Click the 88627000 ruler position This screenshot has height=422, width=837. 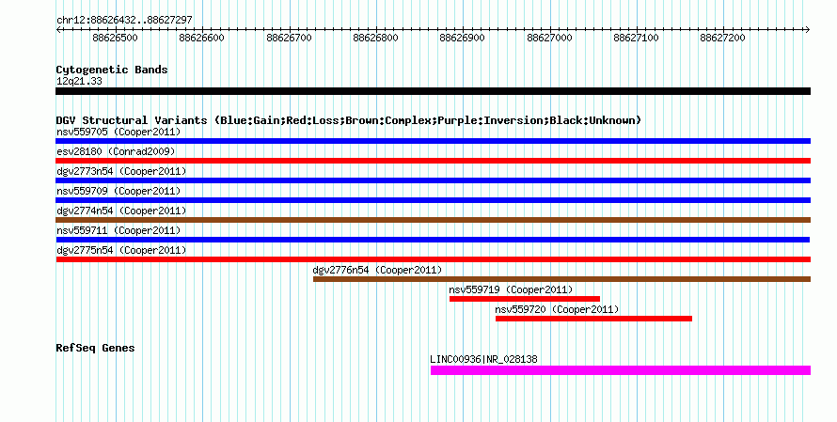(x=549, y=38)
